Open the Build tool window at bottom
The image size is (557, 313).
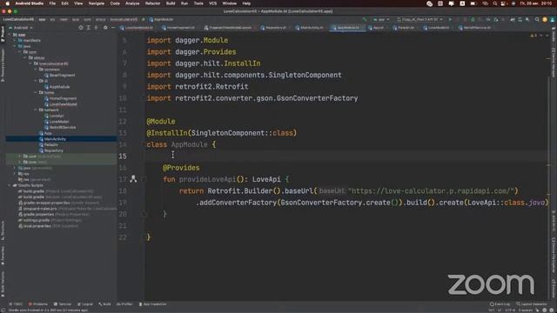point(104,304)
